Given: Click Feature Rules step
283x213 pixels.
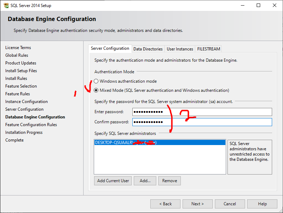Looking at the screenshot, I should [18, 94].
